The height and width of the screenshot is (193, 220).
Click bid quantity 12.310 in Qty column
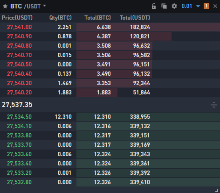[63, 117]
